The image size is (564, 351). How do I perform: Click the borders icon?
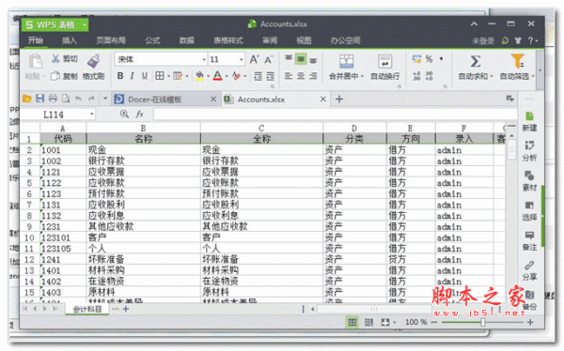[160, 76]
